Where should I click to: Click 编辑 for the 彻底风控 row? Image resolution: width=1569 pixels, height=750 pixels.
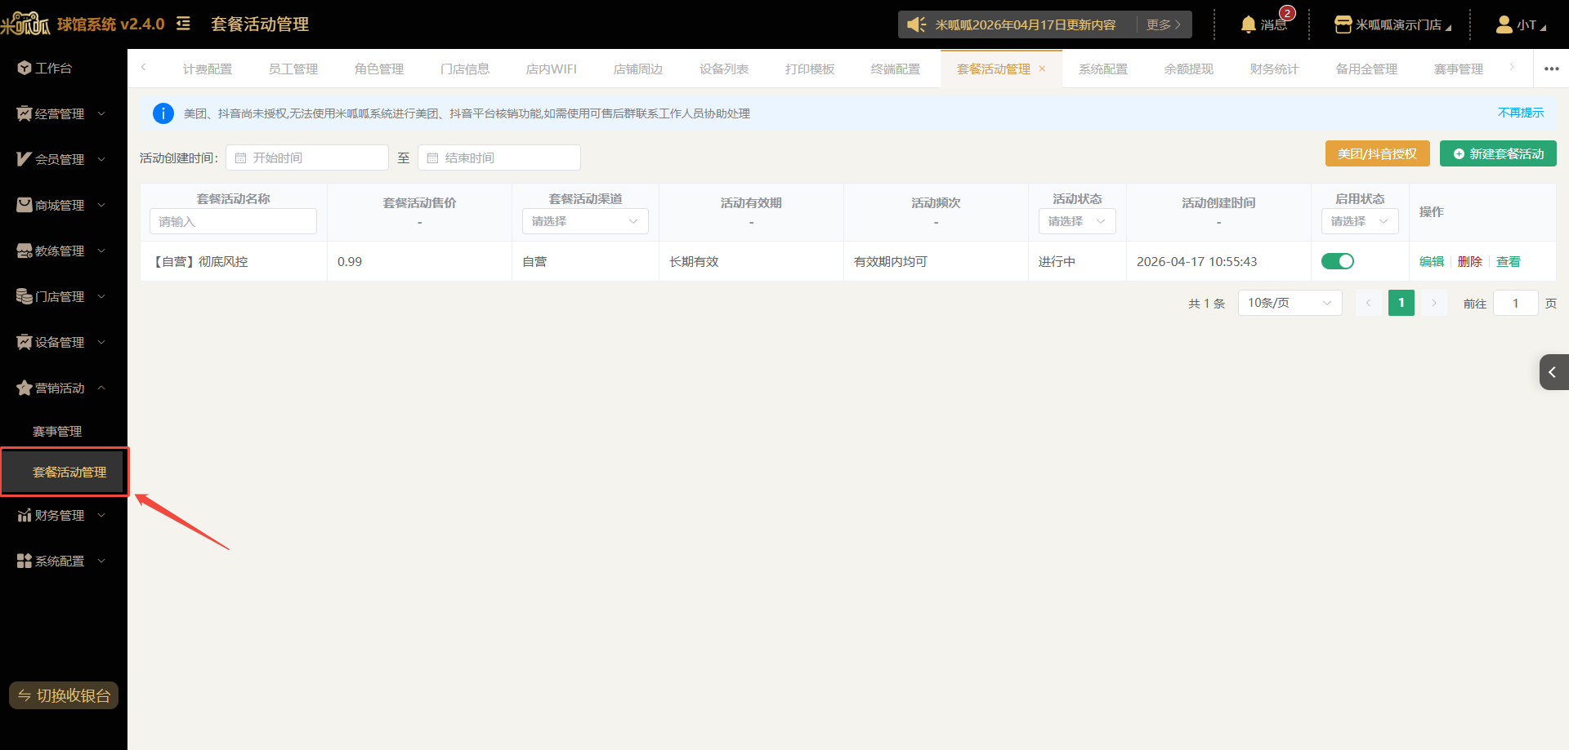(1432, 261)
